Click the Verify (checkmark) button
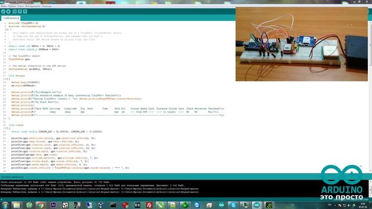This screenshot has height=209, width=372. [3, 12]
